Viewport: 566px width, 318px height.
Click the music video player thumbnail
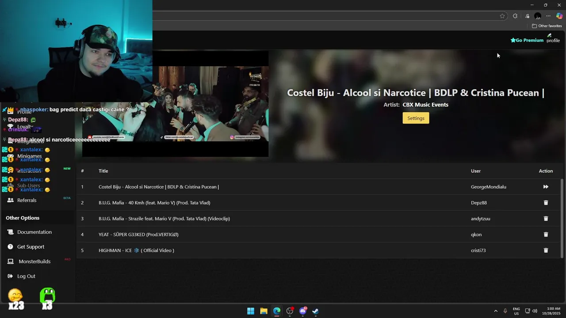click(x=175, y=104)
